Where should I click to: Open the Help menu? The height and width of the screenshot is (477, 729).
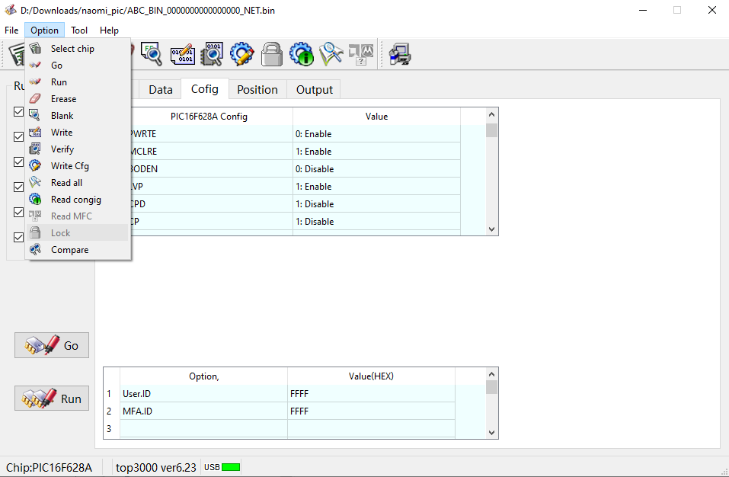[x=109, y=30]
